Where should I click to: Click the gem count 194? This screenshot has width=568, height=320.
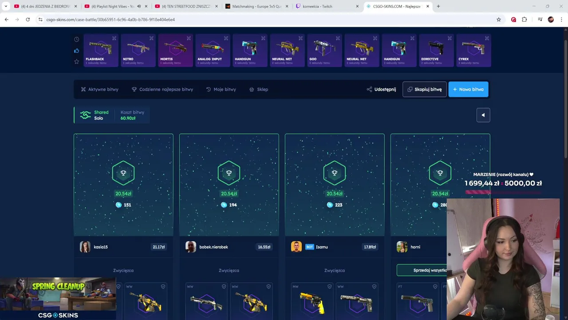pyautogui.click(x=233, y=205)
